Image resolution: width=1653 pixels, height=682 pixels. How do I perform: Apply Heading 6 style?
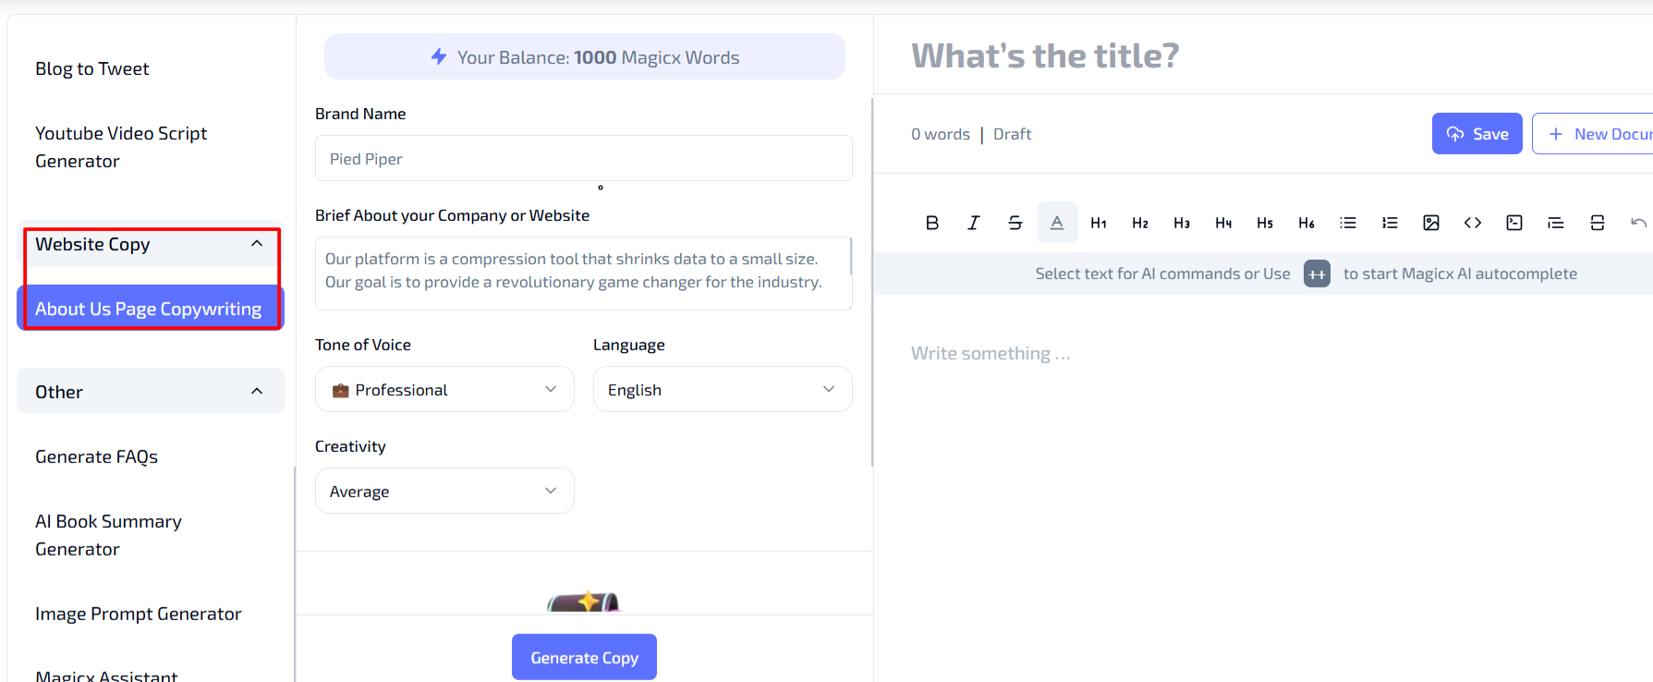coord(1307,223)
